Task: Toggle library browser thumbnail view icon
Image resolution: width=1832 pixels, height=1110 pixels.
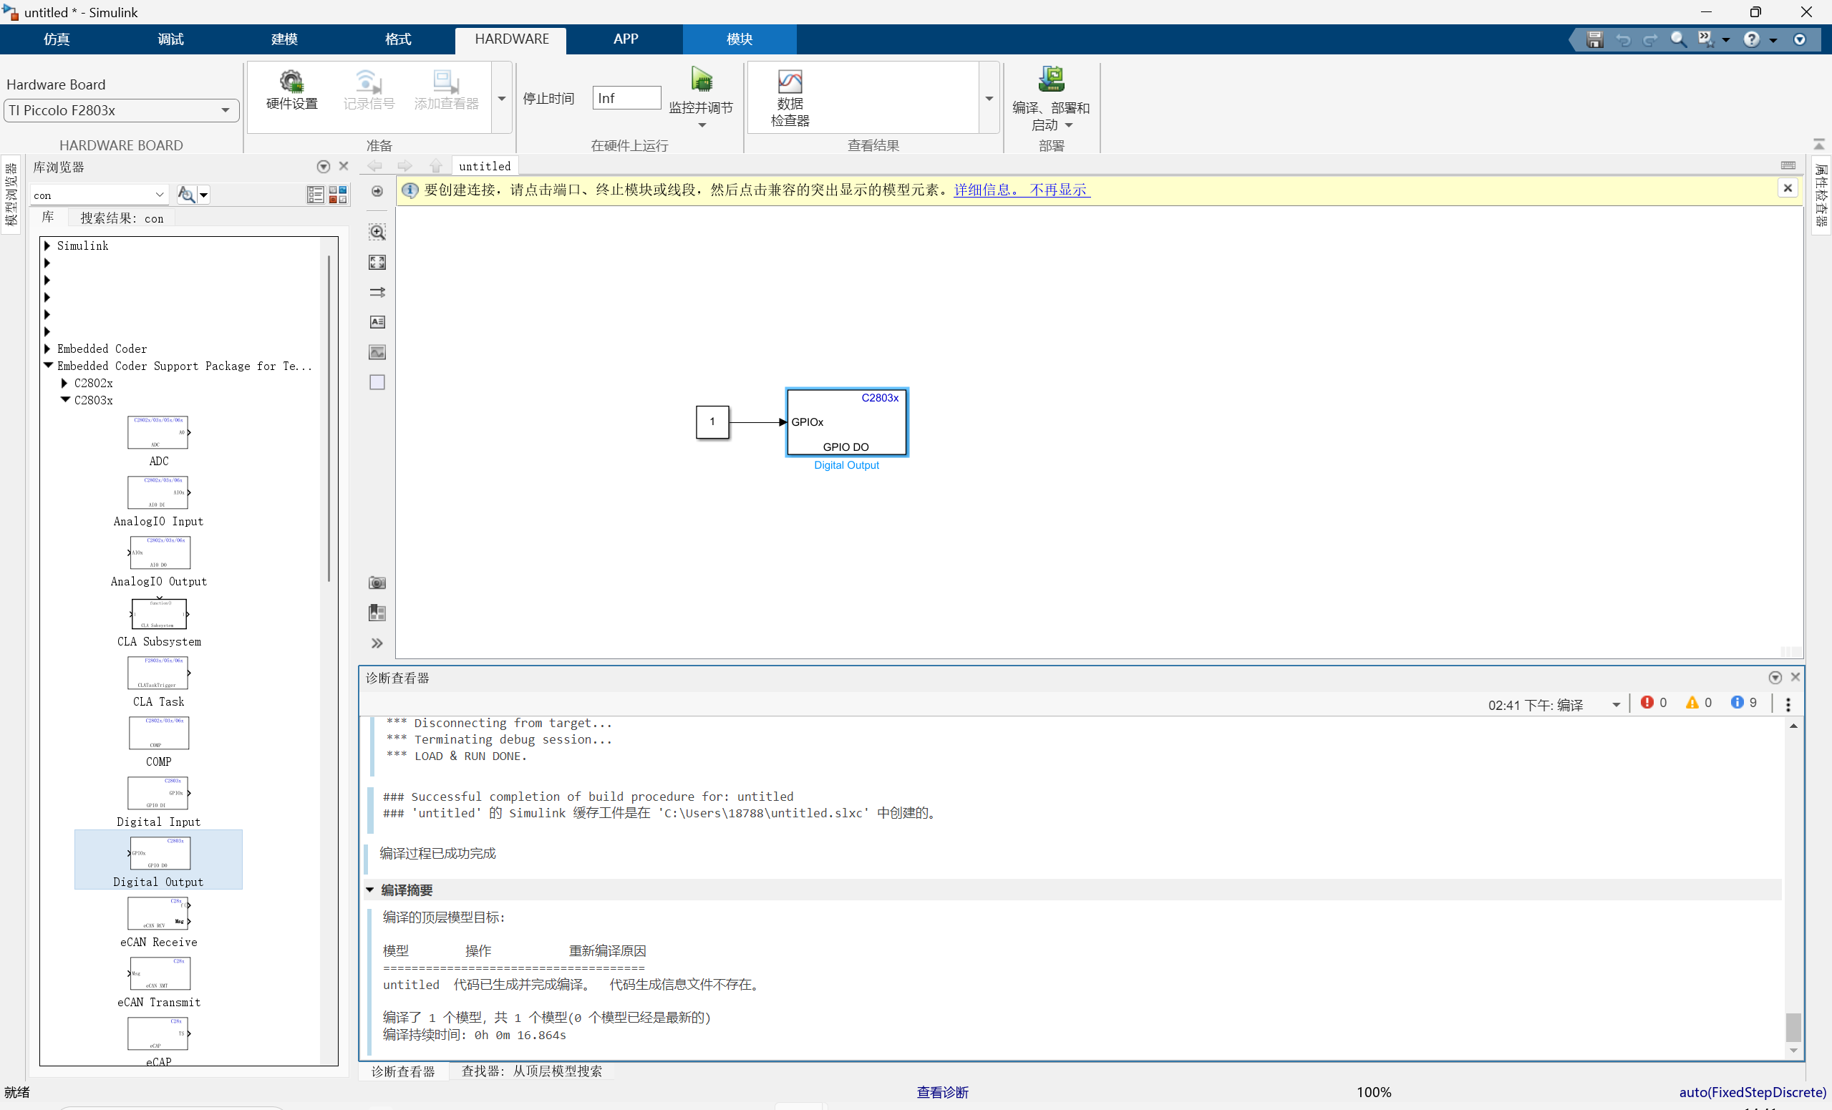Action: pos(338,195)
